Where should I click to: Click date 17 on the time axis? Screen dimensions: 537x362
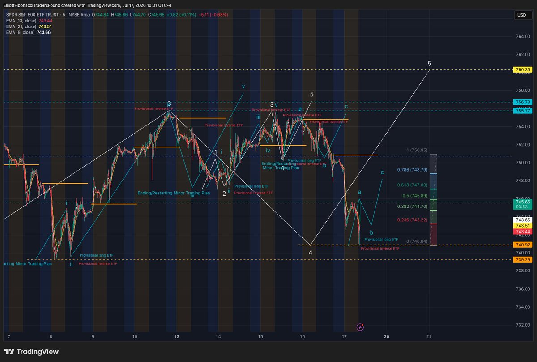[344, 336]
